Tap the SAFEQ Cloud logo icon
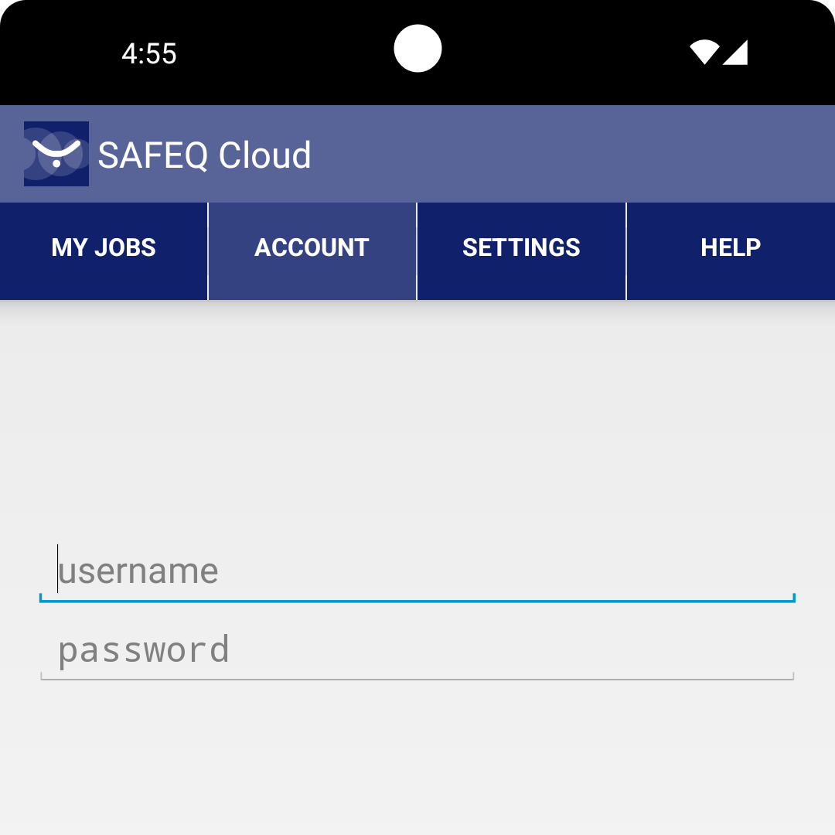The width and height of the screenshot is (835, 835). coord(56,154)
